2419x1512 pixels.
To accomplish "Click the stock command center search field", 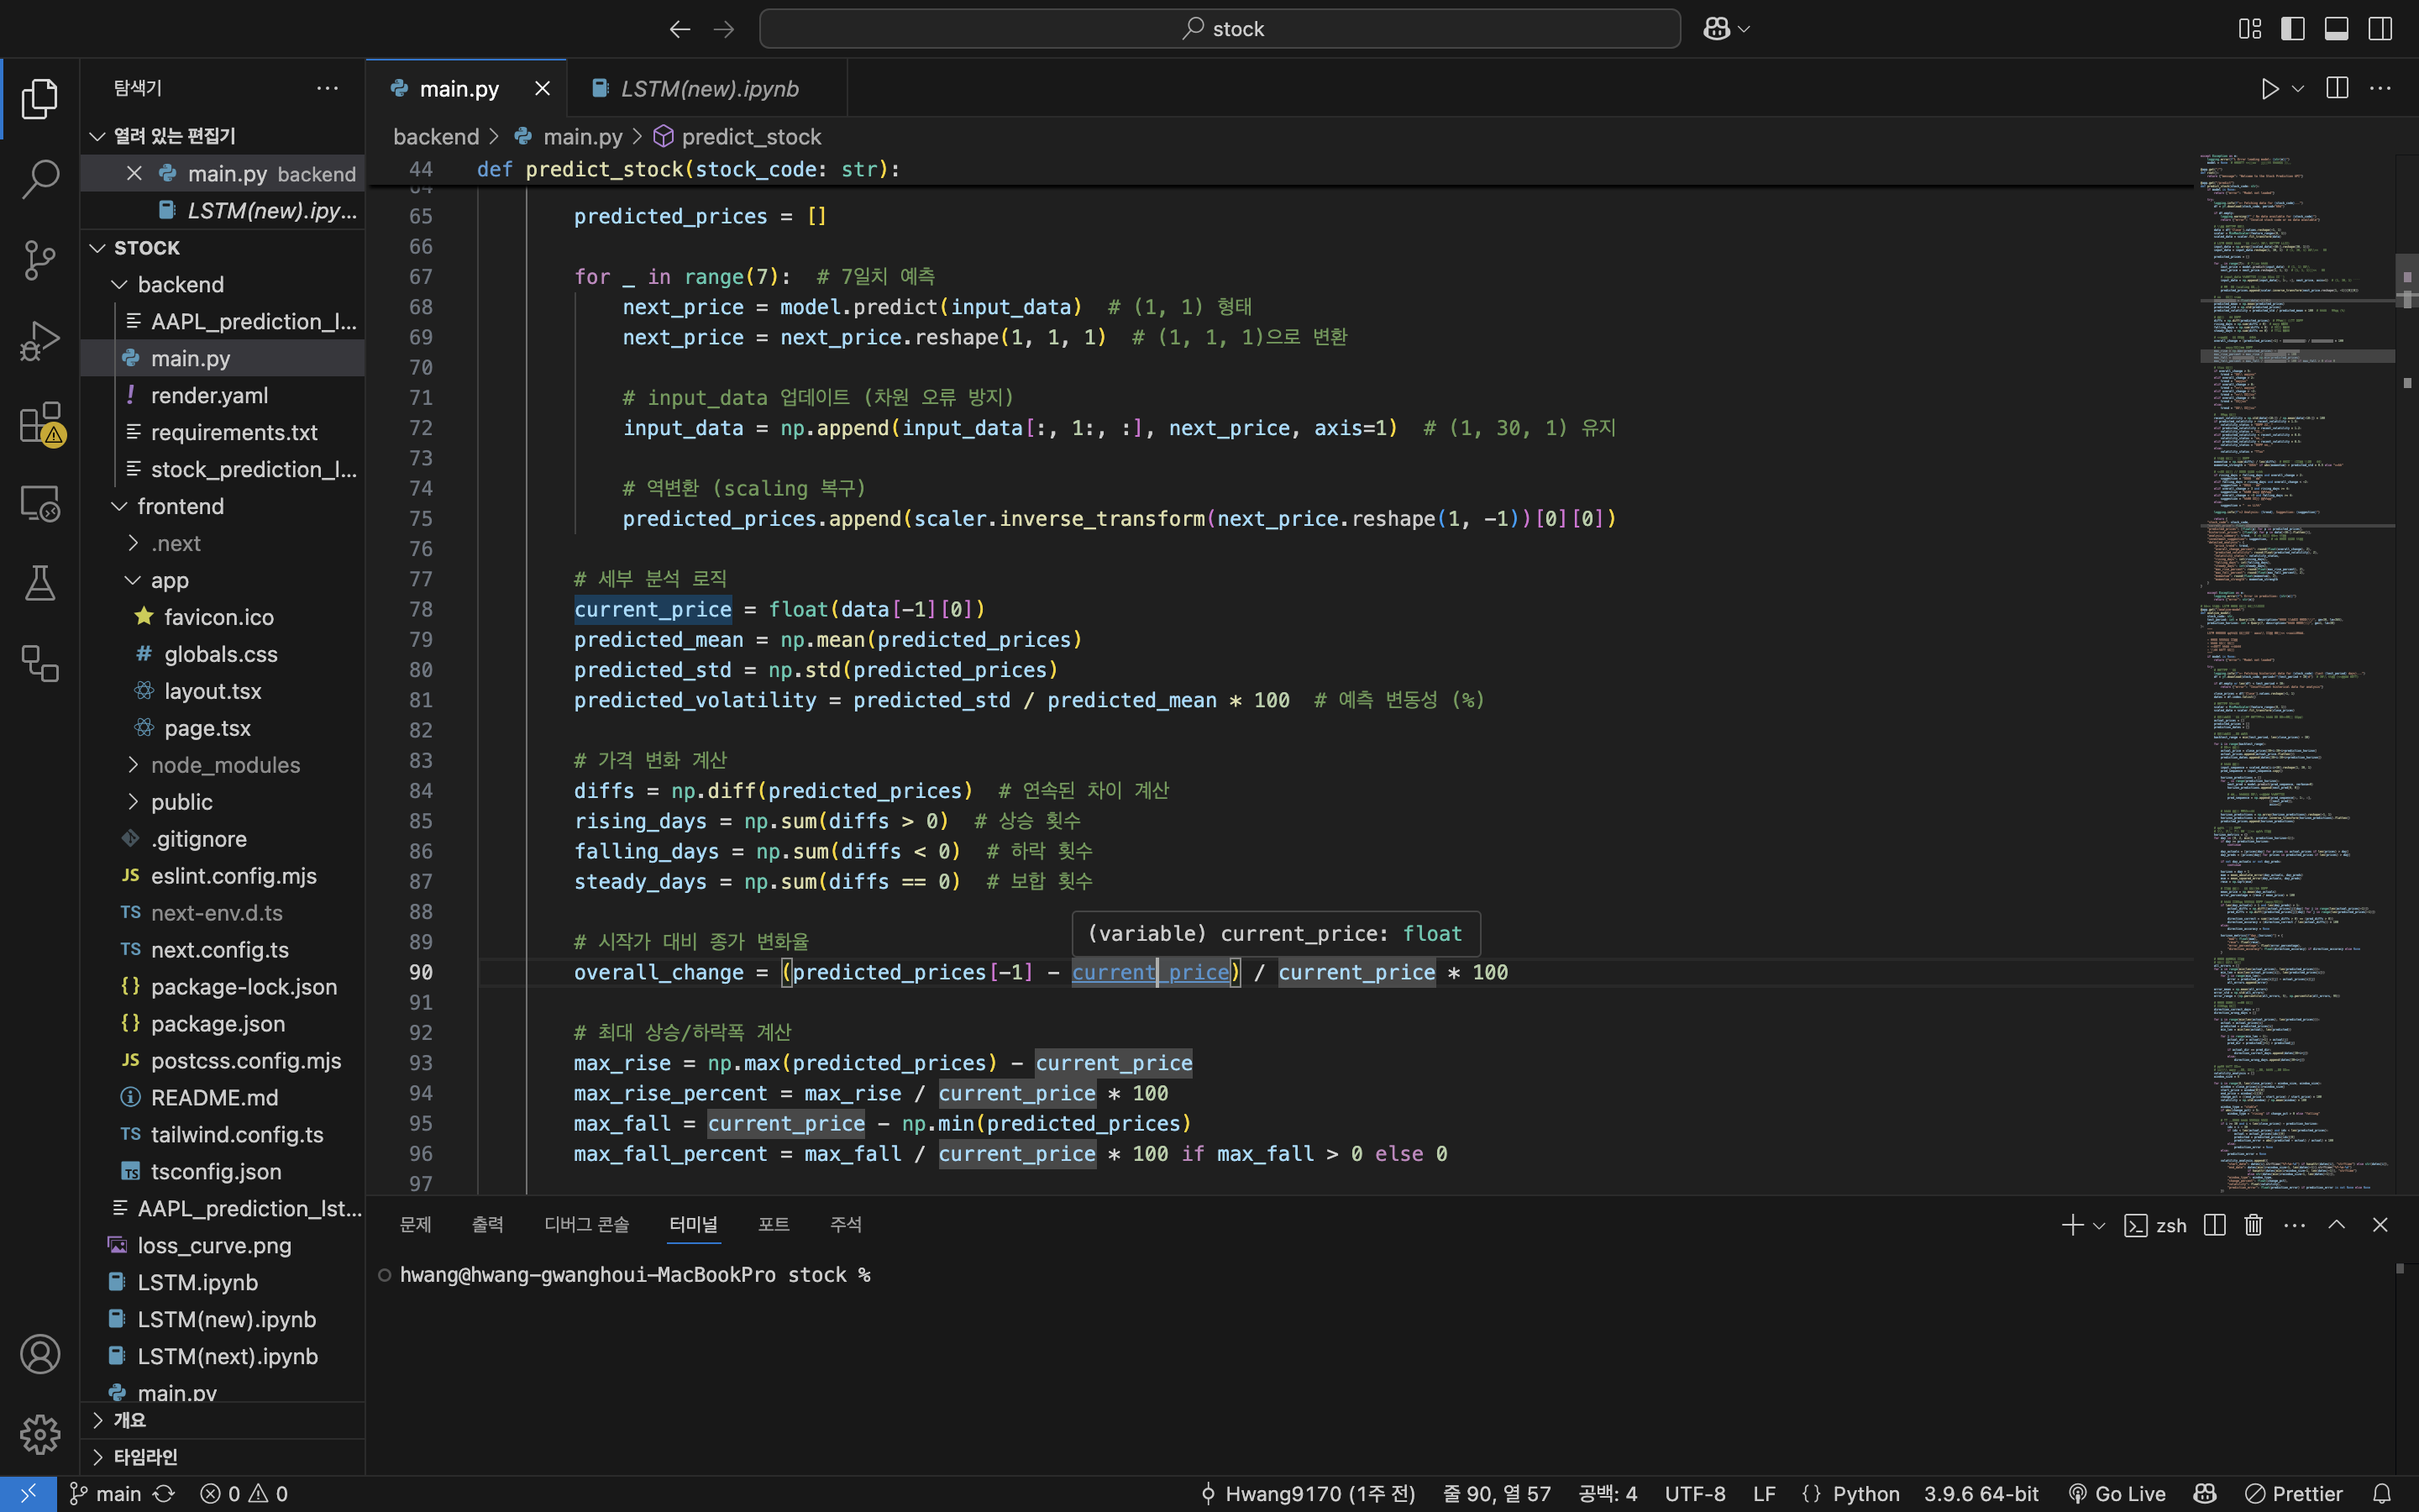I will 1220,29.
